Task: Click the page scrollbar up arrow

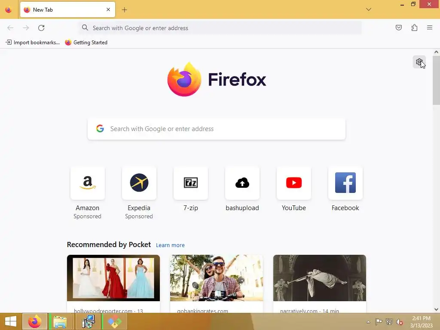Action: click(x=436, y=52)
